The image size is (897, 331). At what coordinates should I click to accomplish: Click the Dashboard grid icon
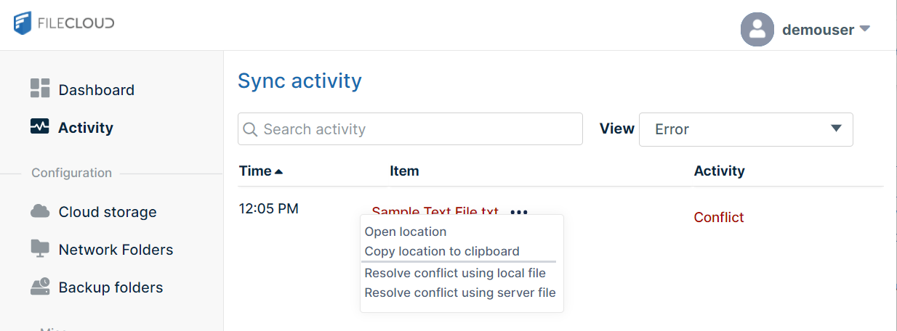(x=40, y=89)
